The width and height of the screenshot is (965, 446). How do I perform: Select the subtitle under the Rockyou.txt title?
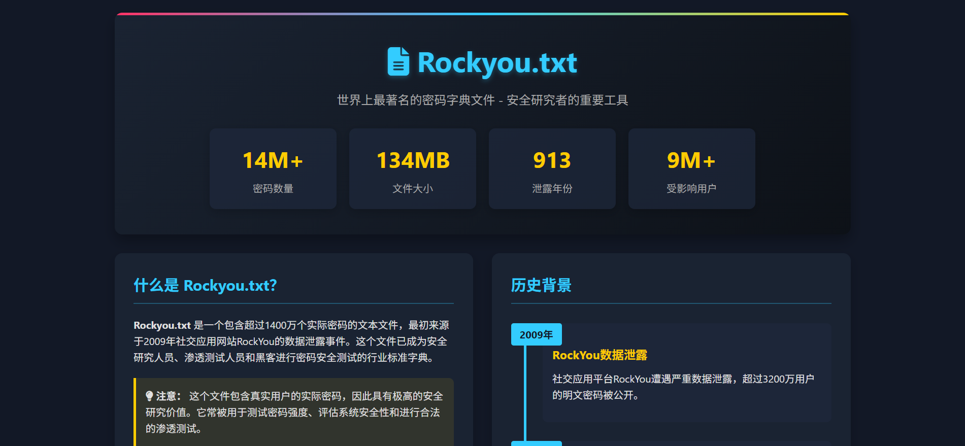482,100
